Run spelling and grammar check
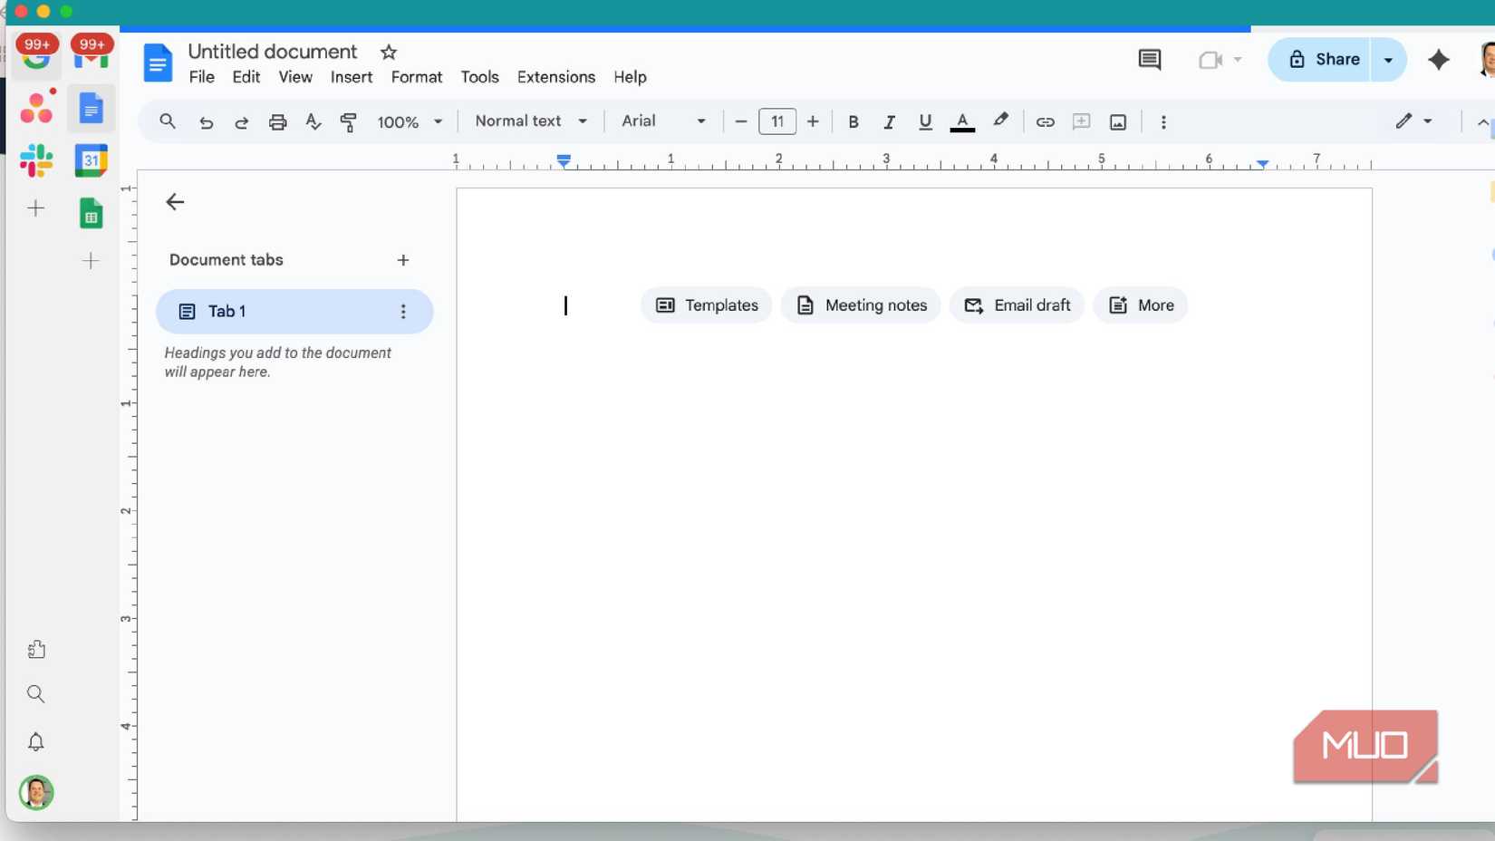 (x=313, y=121)
